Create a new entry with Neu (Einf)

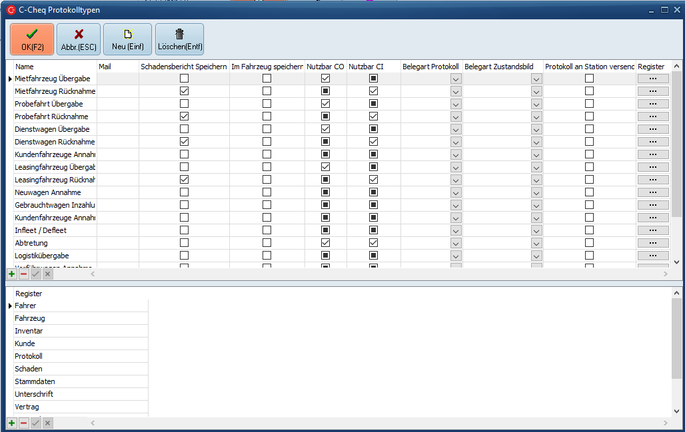pyautogui.click(x=127, y=39)
